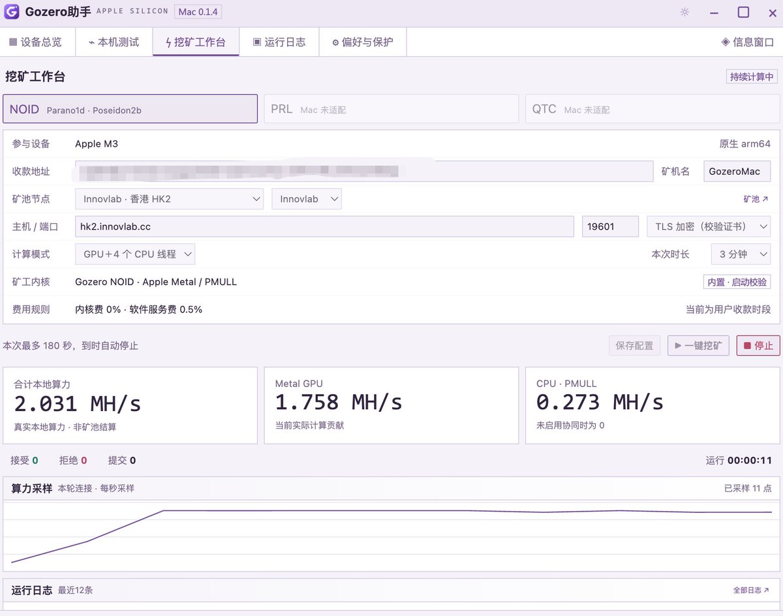This screenshot has width=783, height=616.
Task: Click the 拒绝 0 counter
Action: (73, 460)
